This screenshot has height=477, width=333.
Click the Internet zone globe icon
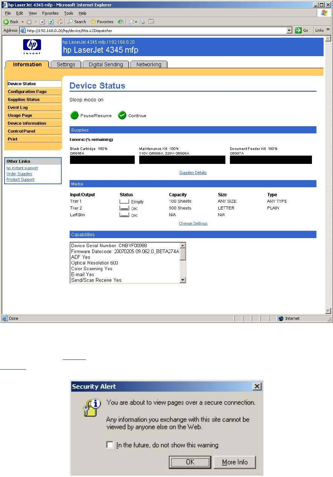[x=281, y=318]
